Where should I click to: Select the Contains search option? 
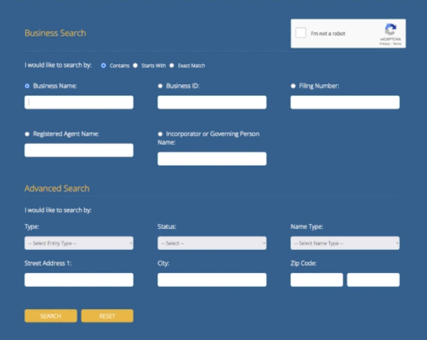[103, 66]
